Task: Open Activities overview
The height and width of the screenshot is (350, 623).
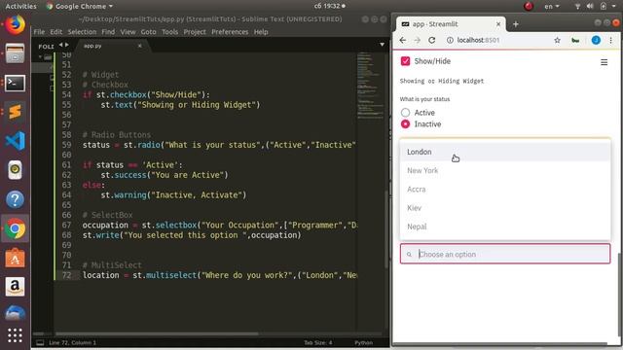Action: pos(20,6)
